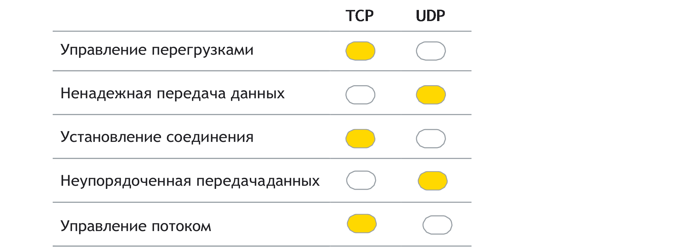
Task: Toggle the yellow TCP pill in flow control row
Action: point(362,224)
